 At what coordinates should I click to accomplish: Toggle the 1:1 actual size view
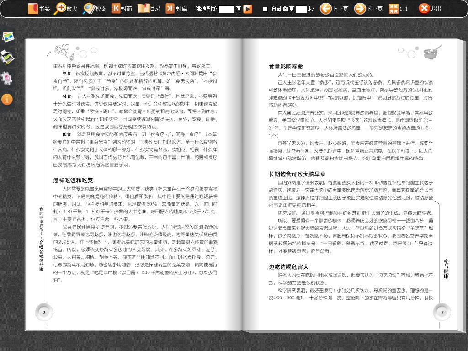pyautogui.click(x=398, y=9)
